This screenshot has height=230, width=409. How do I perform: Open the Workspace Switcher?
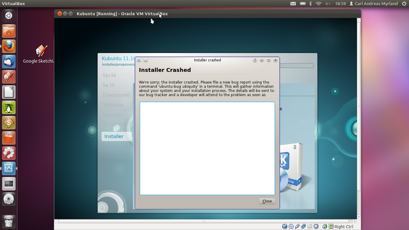[x=9, y=184]
